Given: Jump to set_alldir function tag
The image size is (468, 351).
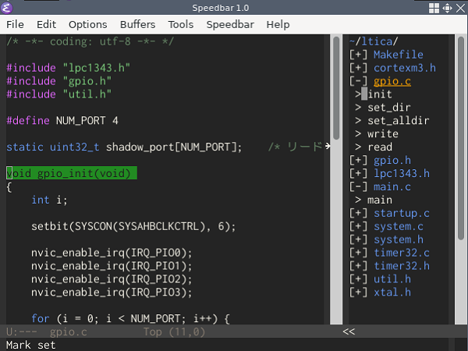Looking at the screenshot, I should click(x=398, y=121).
